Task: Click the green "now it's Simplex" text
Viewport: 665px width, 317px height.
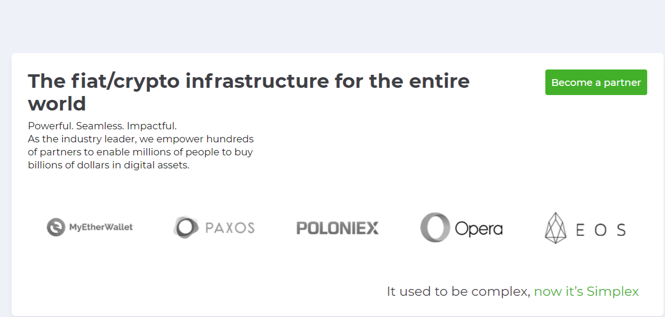Action: click(x=586, y=291)
